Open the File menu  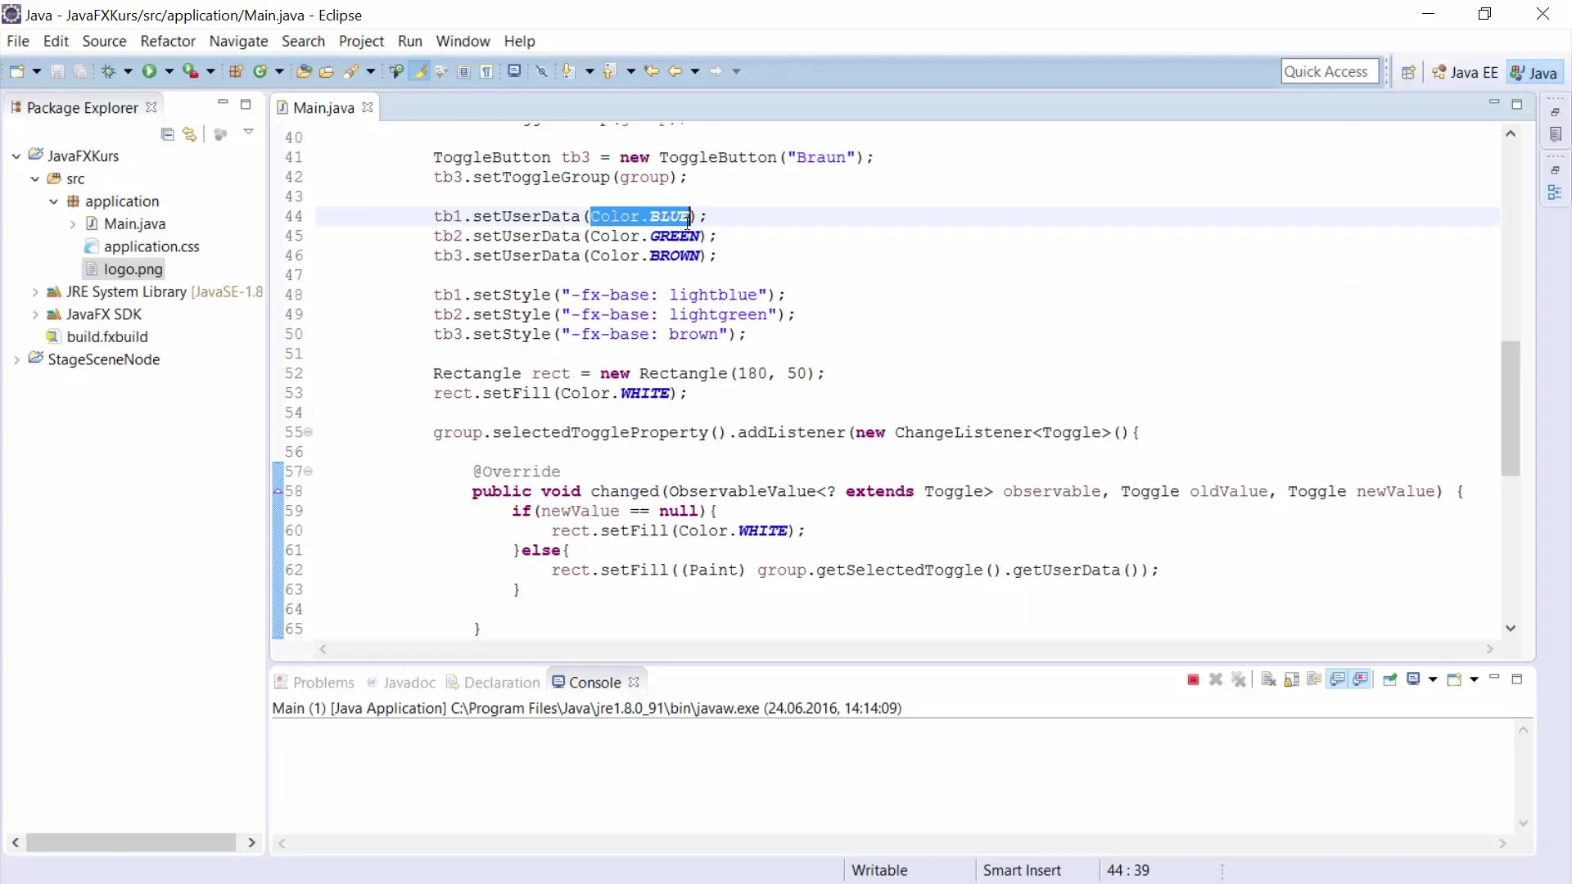click(x=18, y=41)
